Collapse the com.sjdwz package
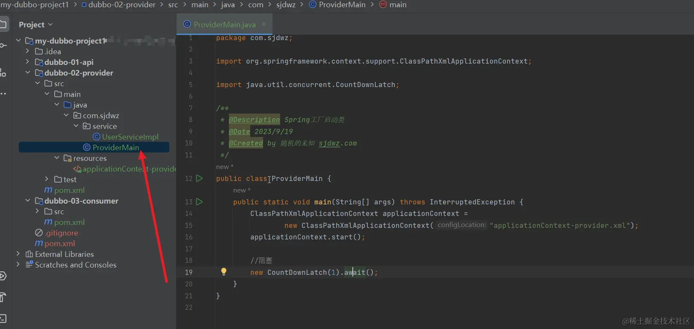Screen dimensions: 694x329 coord(66,115)
